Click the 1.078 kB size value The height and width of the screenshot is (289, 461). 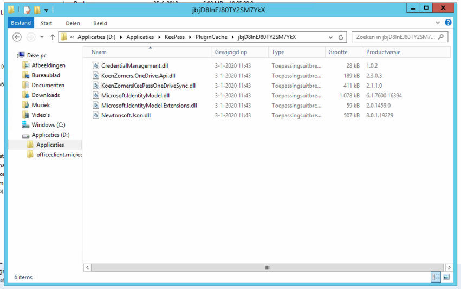tap(349, 95)
